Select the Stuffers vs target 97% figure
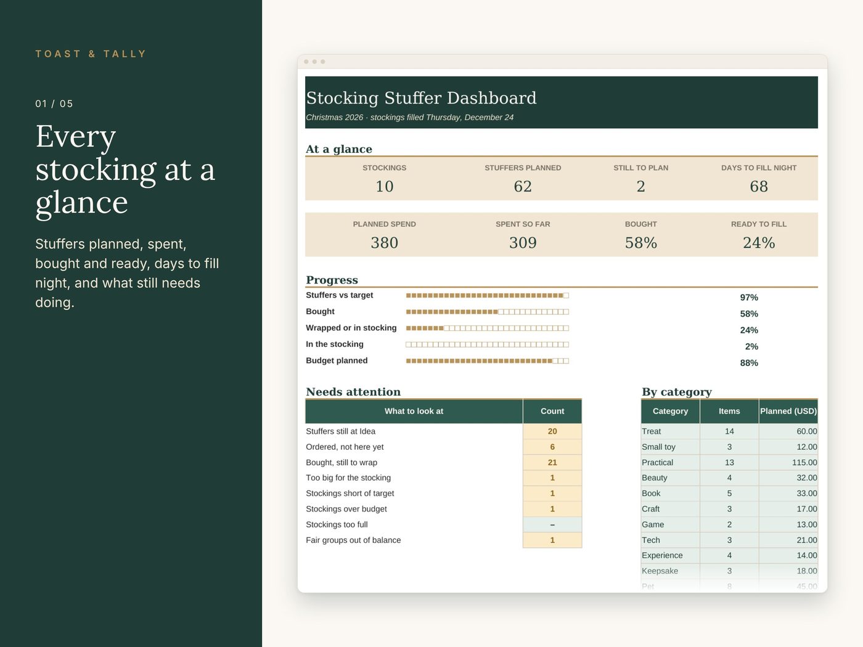The width and height of the screenshot is (863, 647). tap(749, 297)
